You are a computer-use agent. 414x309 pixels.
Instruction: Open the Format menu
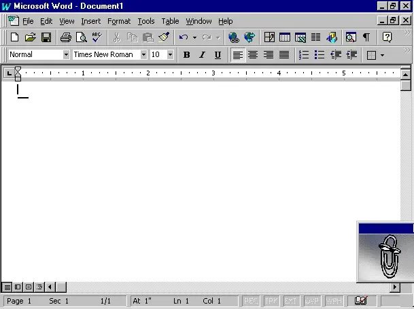tap(119, 21)
